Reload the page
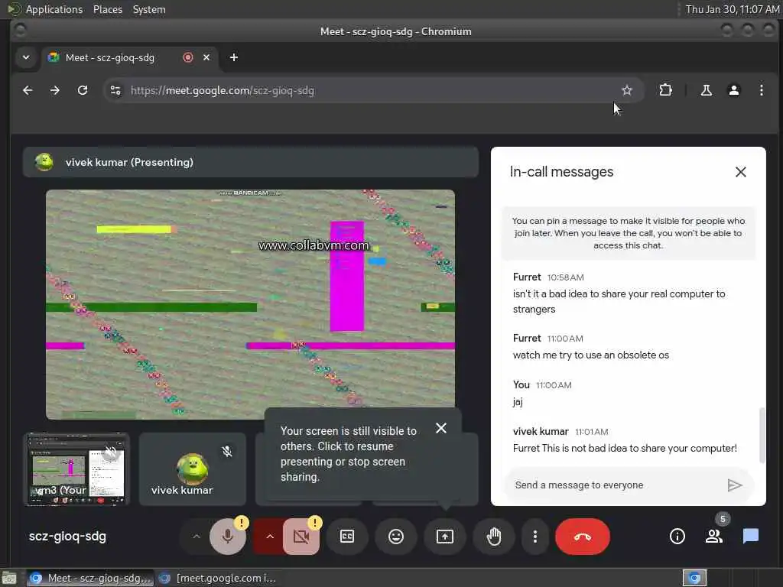This screenshot has height=587, width=783. pos(83,90)
